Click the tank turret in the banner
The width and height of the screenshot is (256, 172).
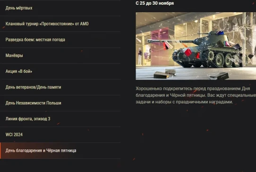pyautogui.click(x=211, y=39)
